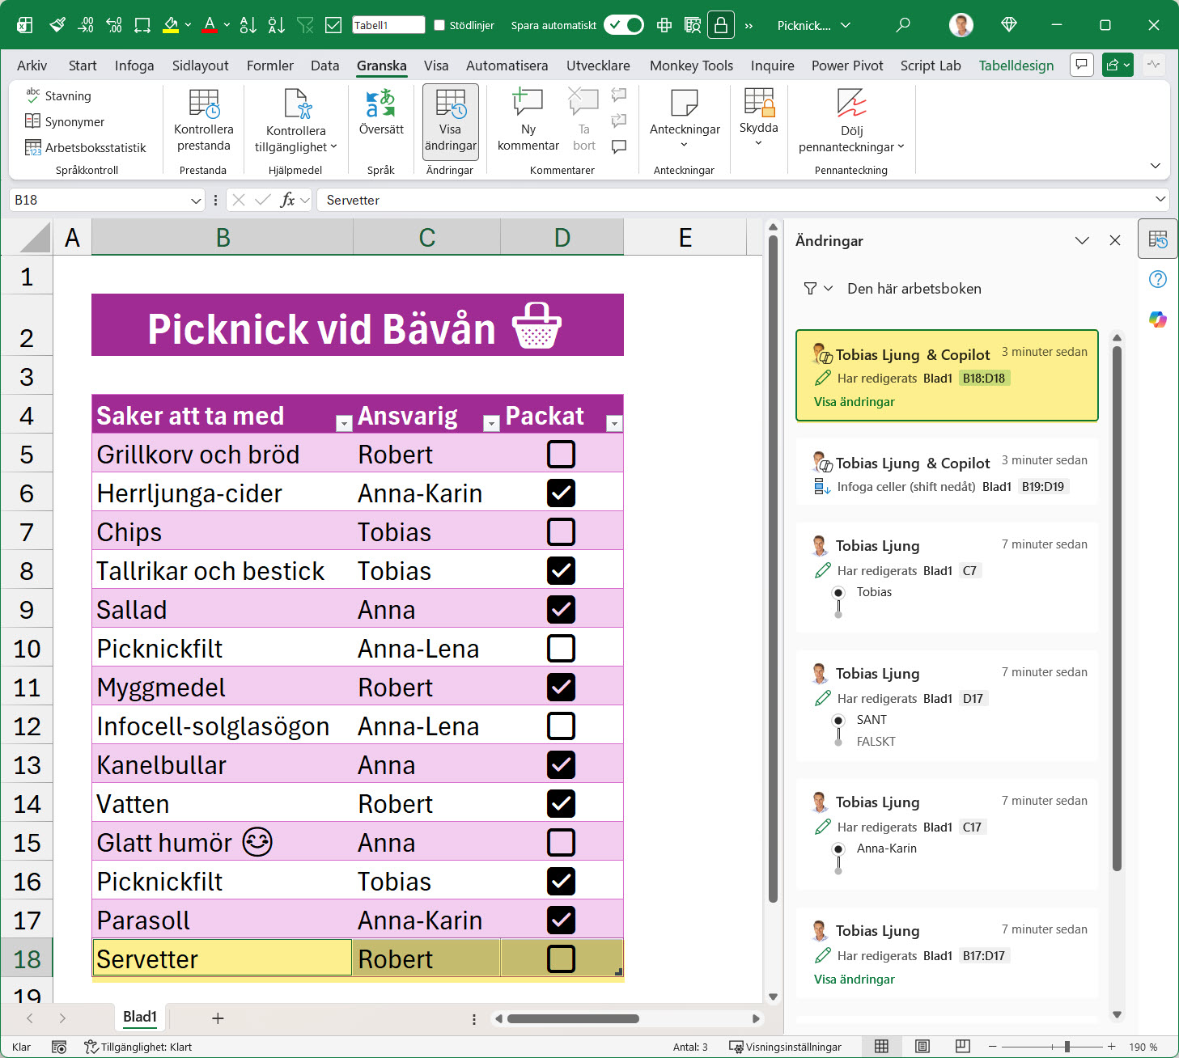This screenshot has height=1058, width=1179.
Task: Open the Skydda protect menu
Action: point(759,118)
